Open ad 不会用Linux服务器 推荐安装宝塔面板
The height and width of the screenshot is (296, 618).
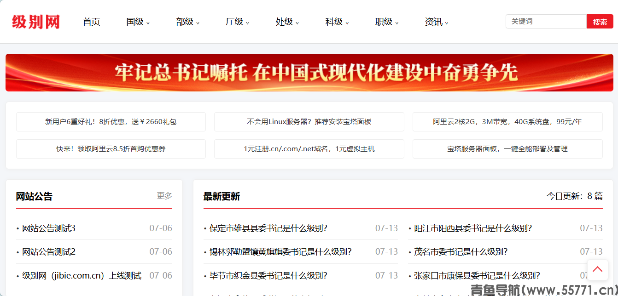pos(309,122)
